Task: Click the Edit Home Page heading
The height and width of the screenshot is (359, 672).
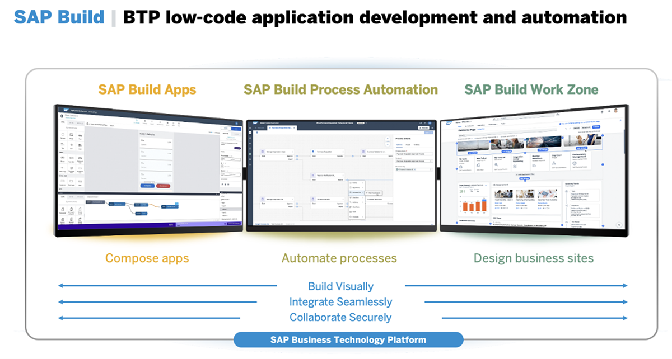Action: [x=467, y=130]
